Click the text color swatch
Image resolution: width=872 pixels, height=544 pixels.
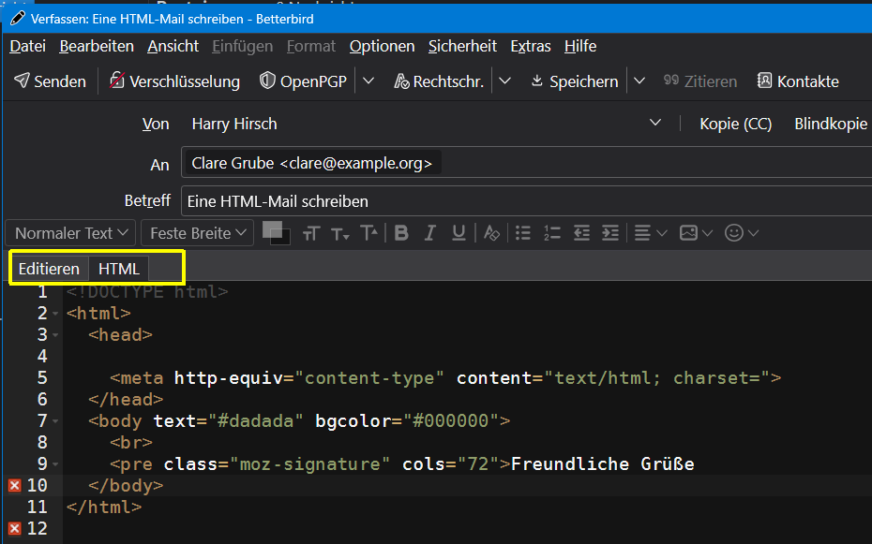(x=273, y=229)
